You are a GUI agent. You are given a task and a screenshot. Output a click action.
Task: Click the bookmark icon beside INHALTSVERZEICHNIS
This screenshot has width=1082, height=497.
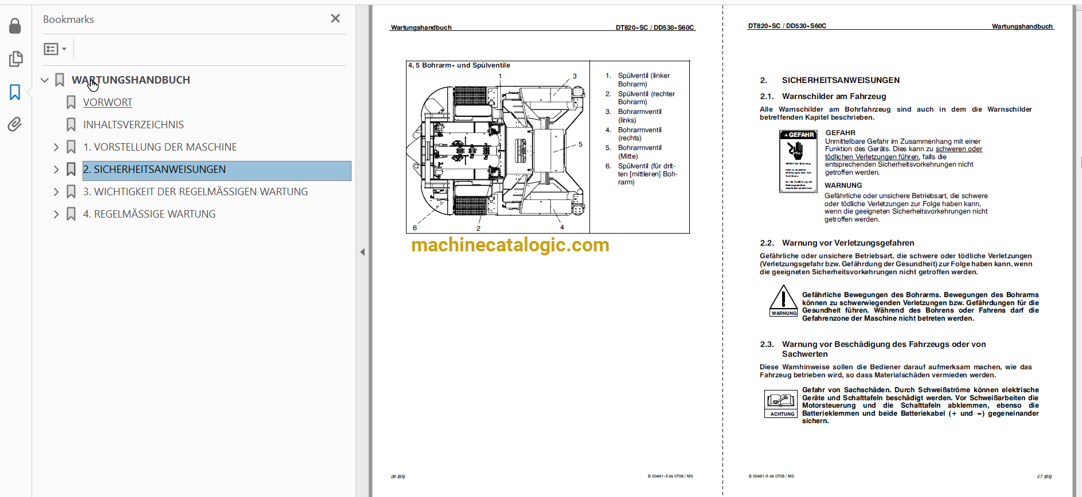[71, 125]
